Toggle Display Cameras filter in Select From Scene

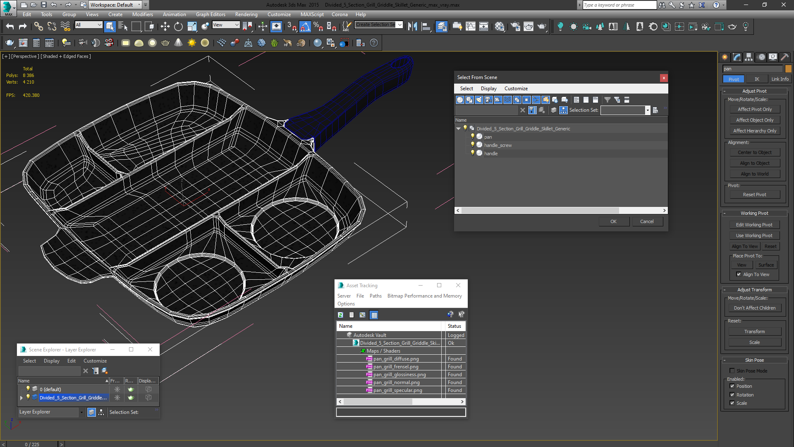[x=488, y=100]
